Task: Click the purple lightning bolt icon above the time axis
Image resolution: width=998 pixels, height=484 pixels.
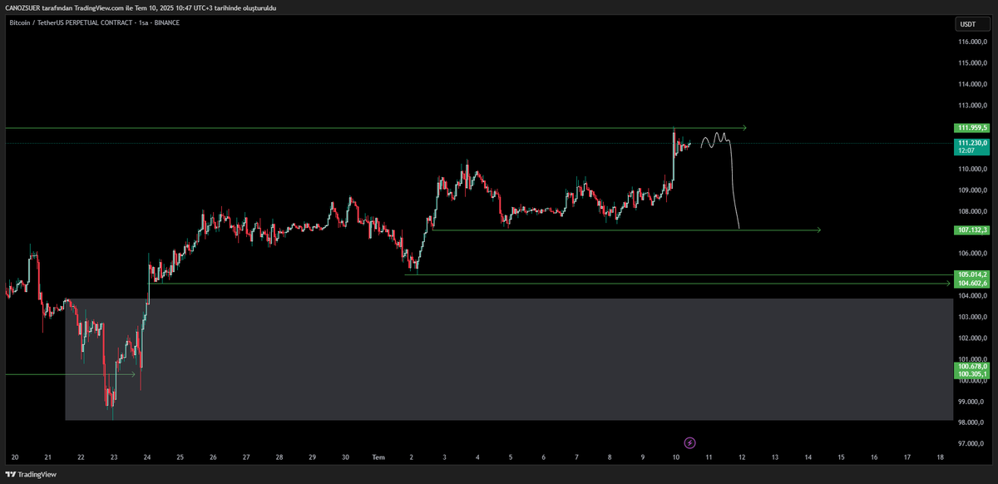Action: coord(690,442)
